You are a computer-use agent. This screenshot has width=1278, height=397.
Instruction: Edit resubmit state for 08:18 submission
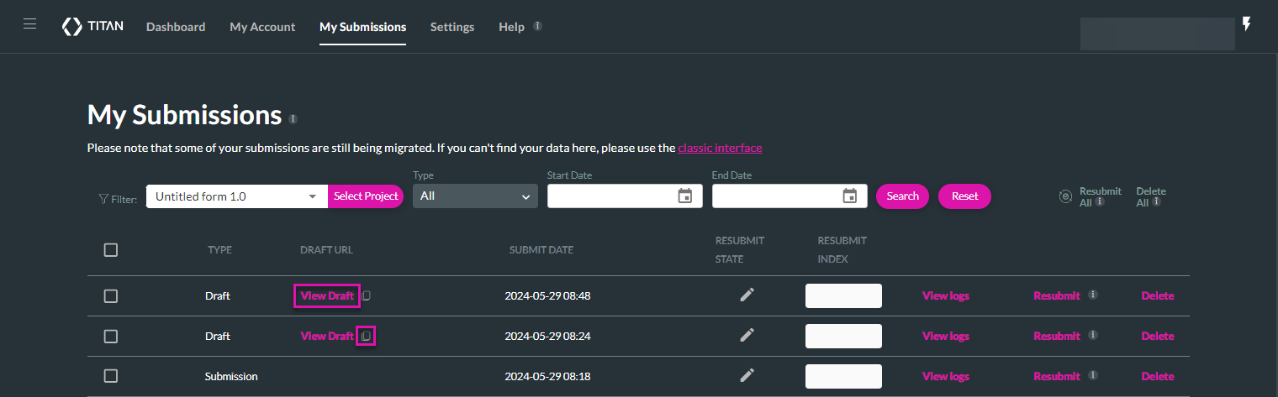(747, 375)
